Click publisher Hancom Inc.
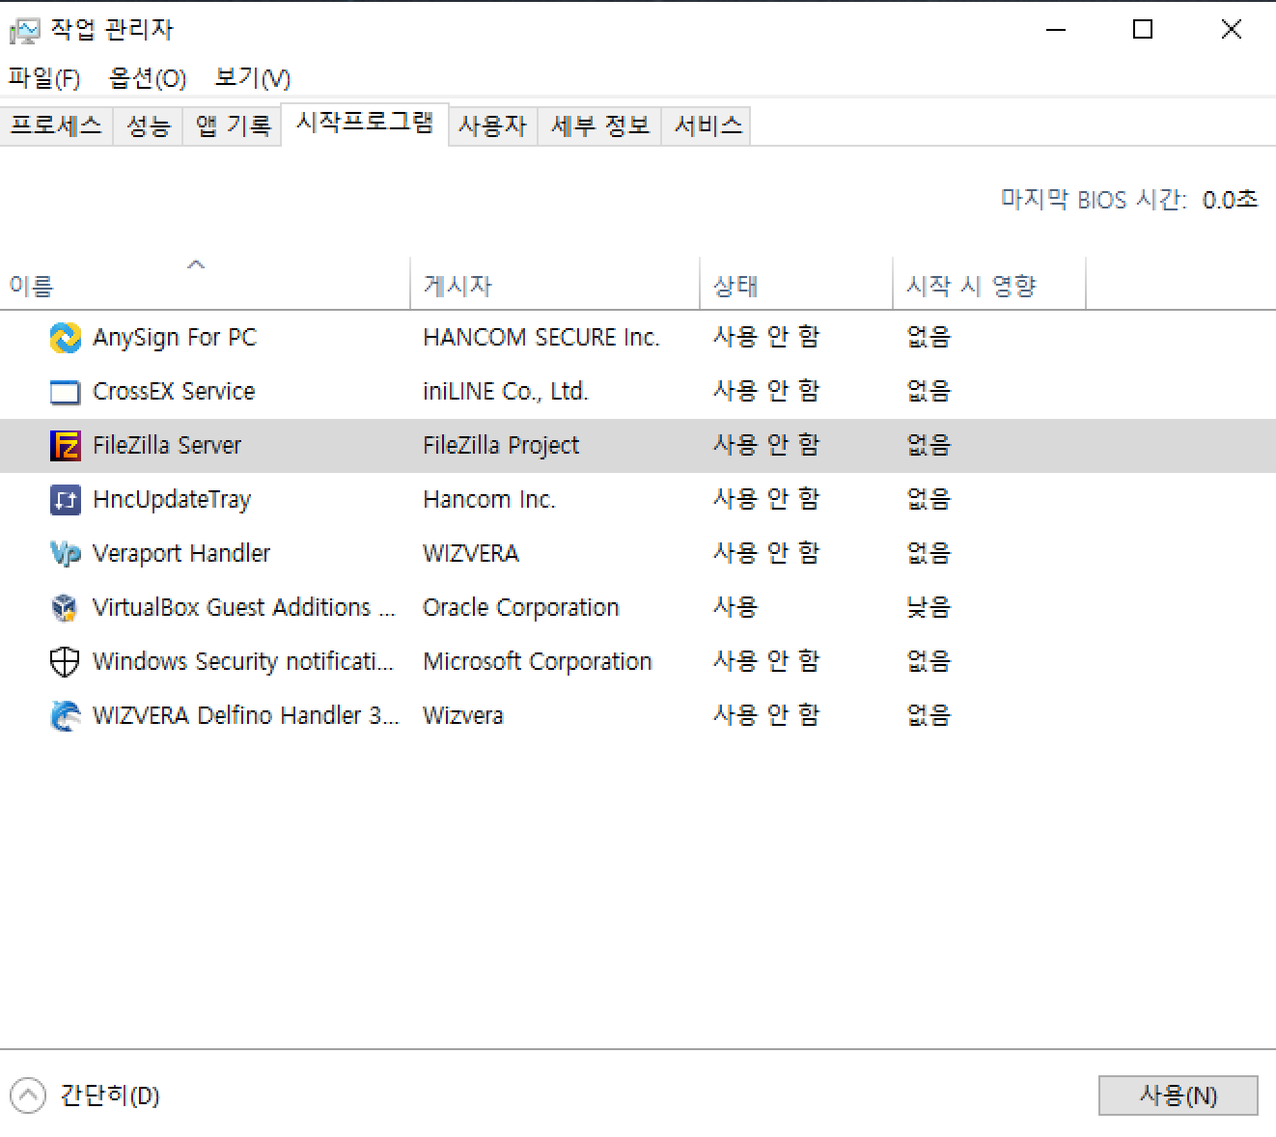1276x1137 pixels. click(489, 499)
